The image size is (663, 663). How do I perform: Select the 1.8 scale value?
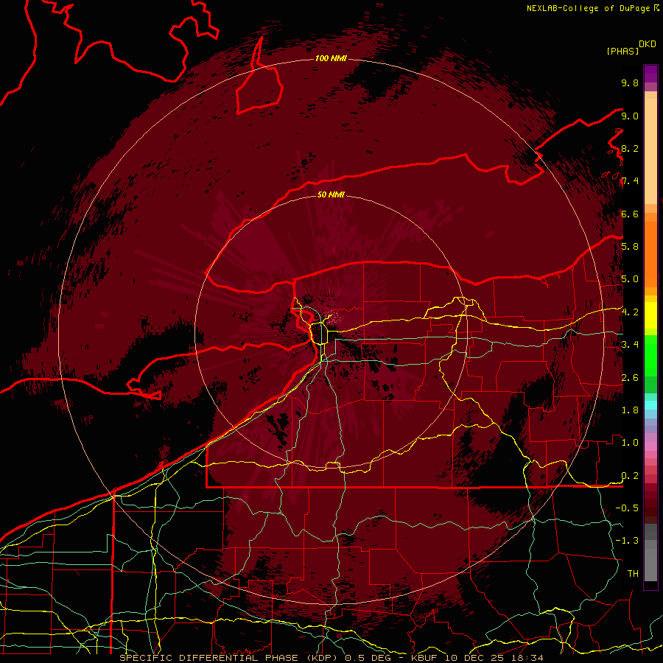pyautogui.click(x=630, y=410)
